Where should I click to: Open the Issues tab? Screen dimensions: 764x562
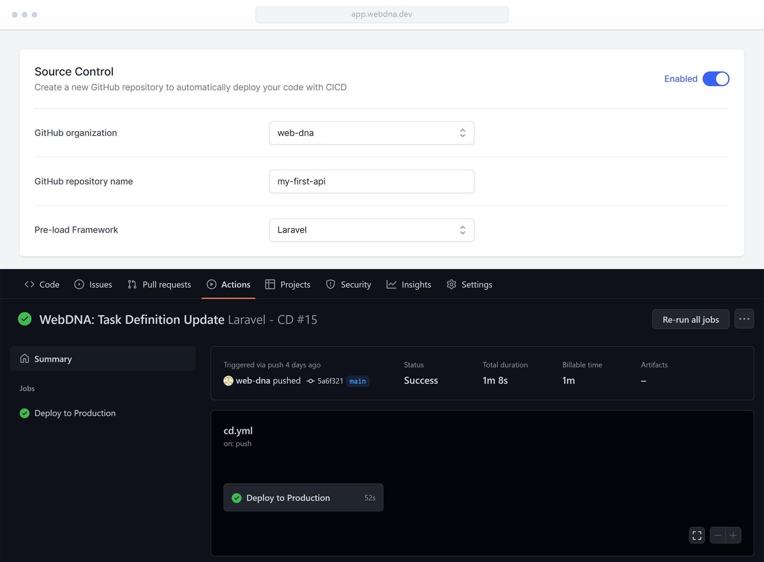click(93, 284)
